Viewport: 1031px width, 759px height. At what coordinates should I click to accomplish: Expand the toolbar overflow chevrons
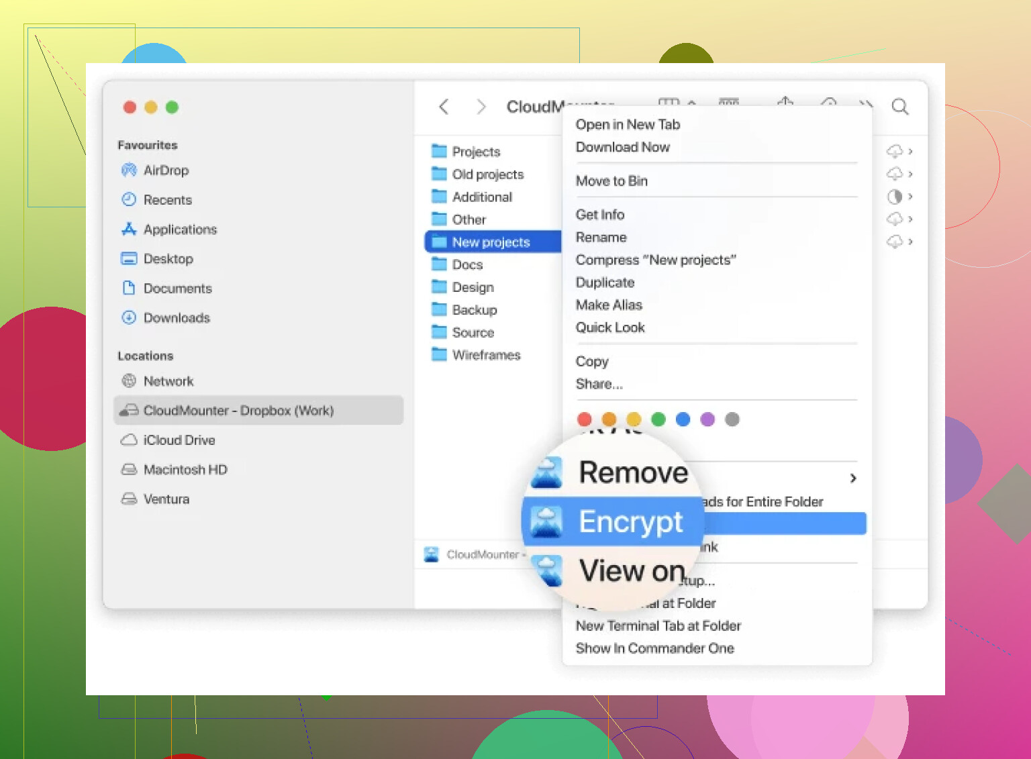point(866,103)
